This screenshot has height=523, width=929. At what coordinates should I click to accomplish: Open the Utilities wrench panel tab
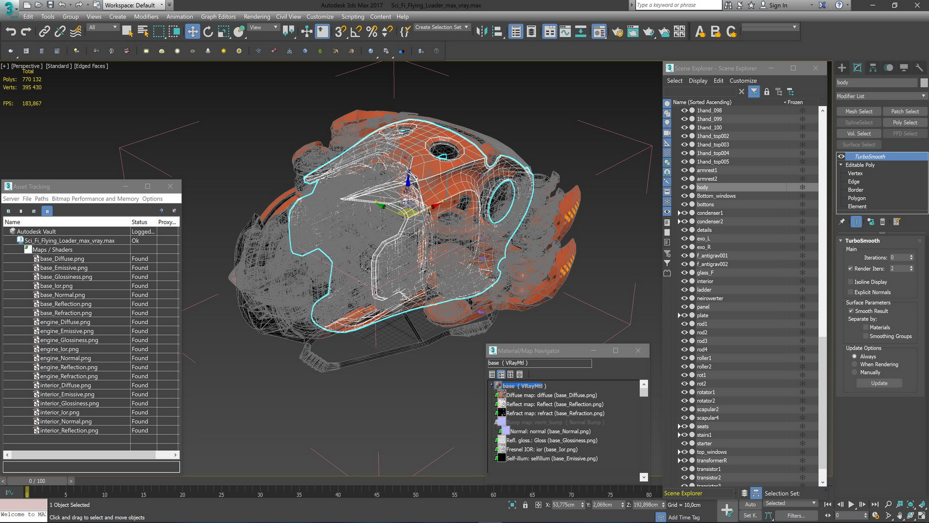pyautogui.click(x=919, y=68)
